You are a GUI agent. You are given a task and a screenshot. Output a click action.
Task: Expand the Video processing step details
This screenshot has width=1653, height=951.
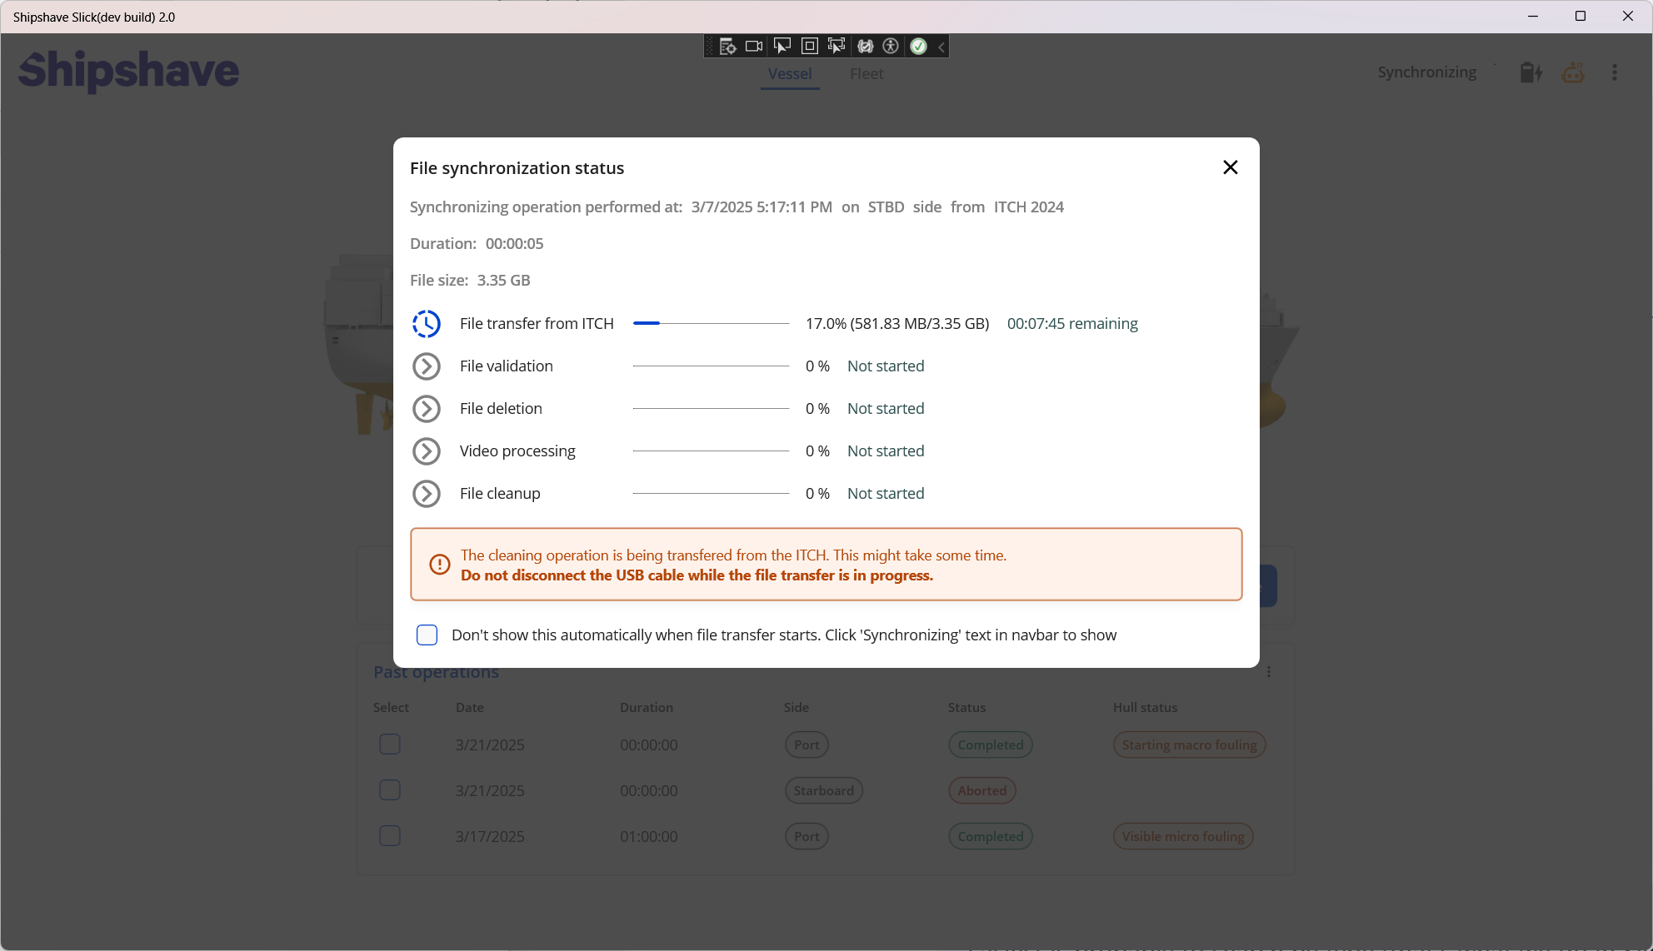point(427,451)
